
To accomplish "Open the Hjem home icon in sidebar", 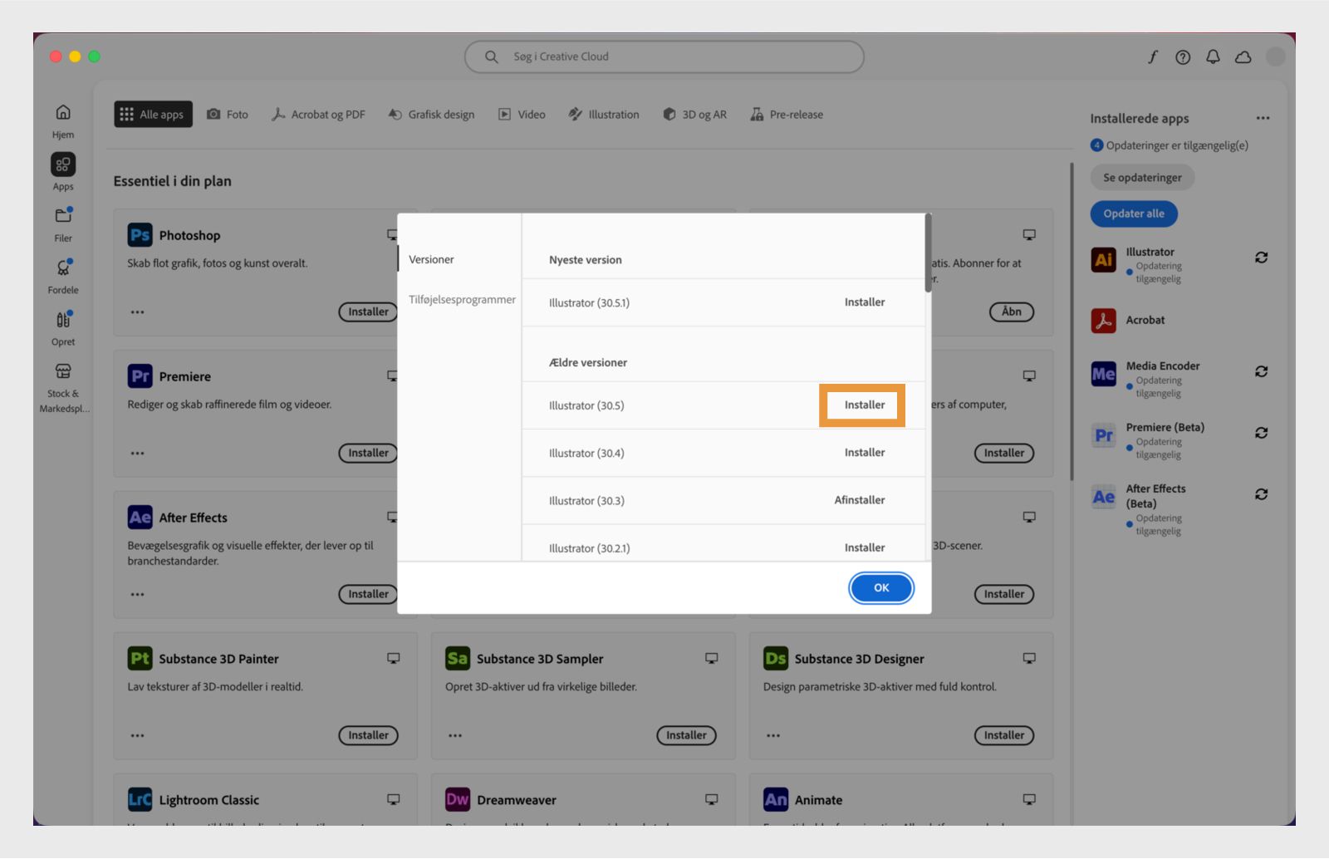I will [x=63, y=112].
